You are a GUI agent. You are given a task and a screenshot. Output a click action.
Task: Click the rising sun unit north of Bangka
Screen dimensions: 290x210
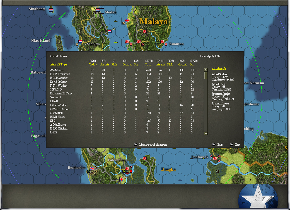tap(144, 158)
